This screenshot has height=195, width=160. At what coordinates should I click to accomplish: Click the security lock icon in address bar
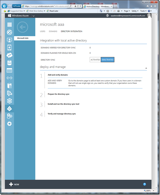pyautogui.click(x=75, y=6)
